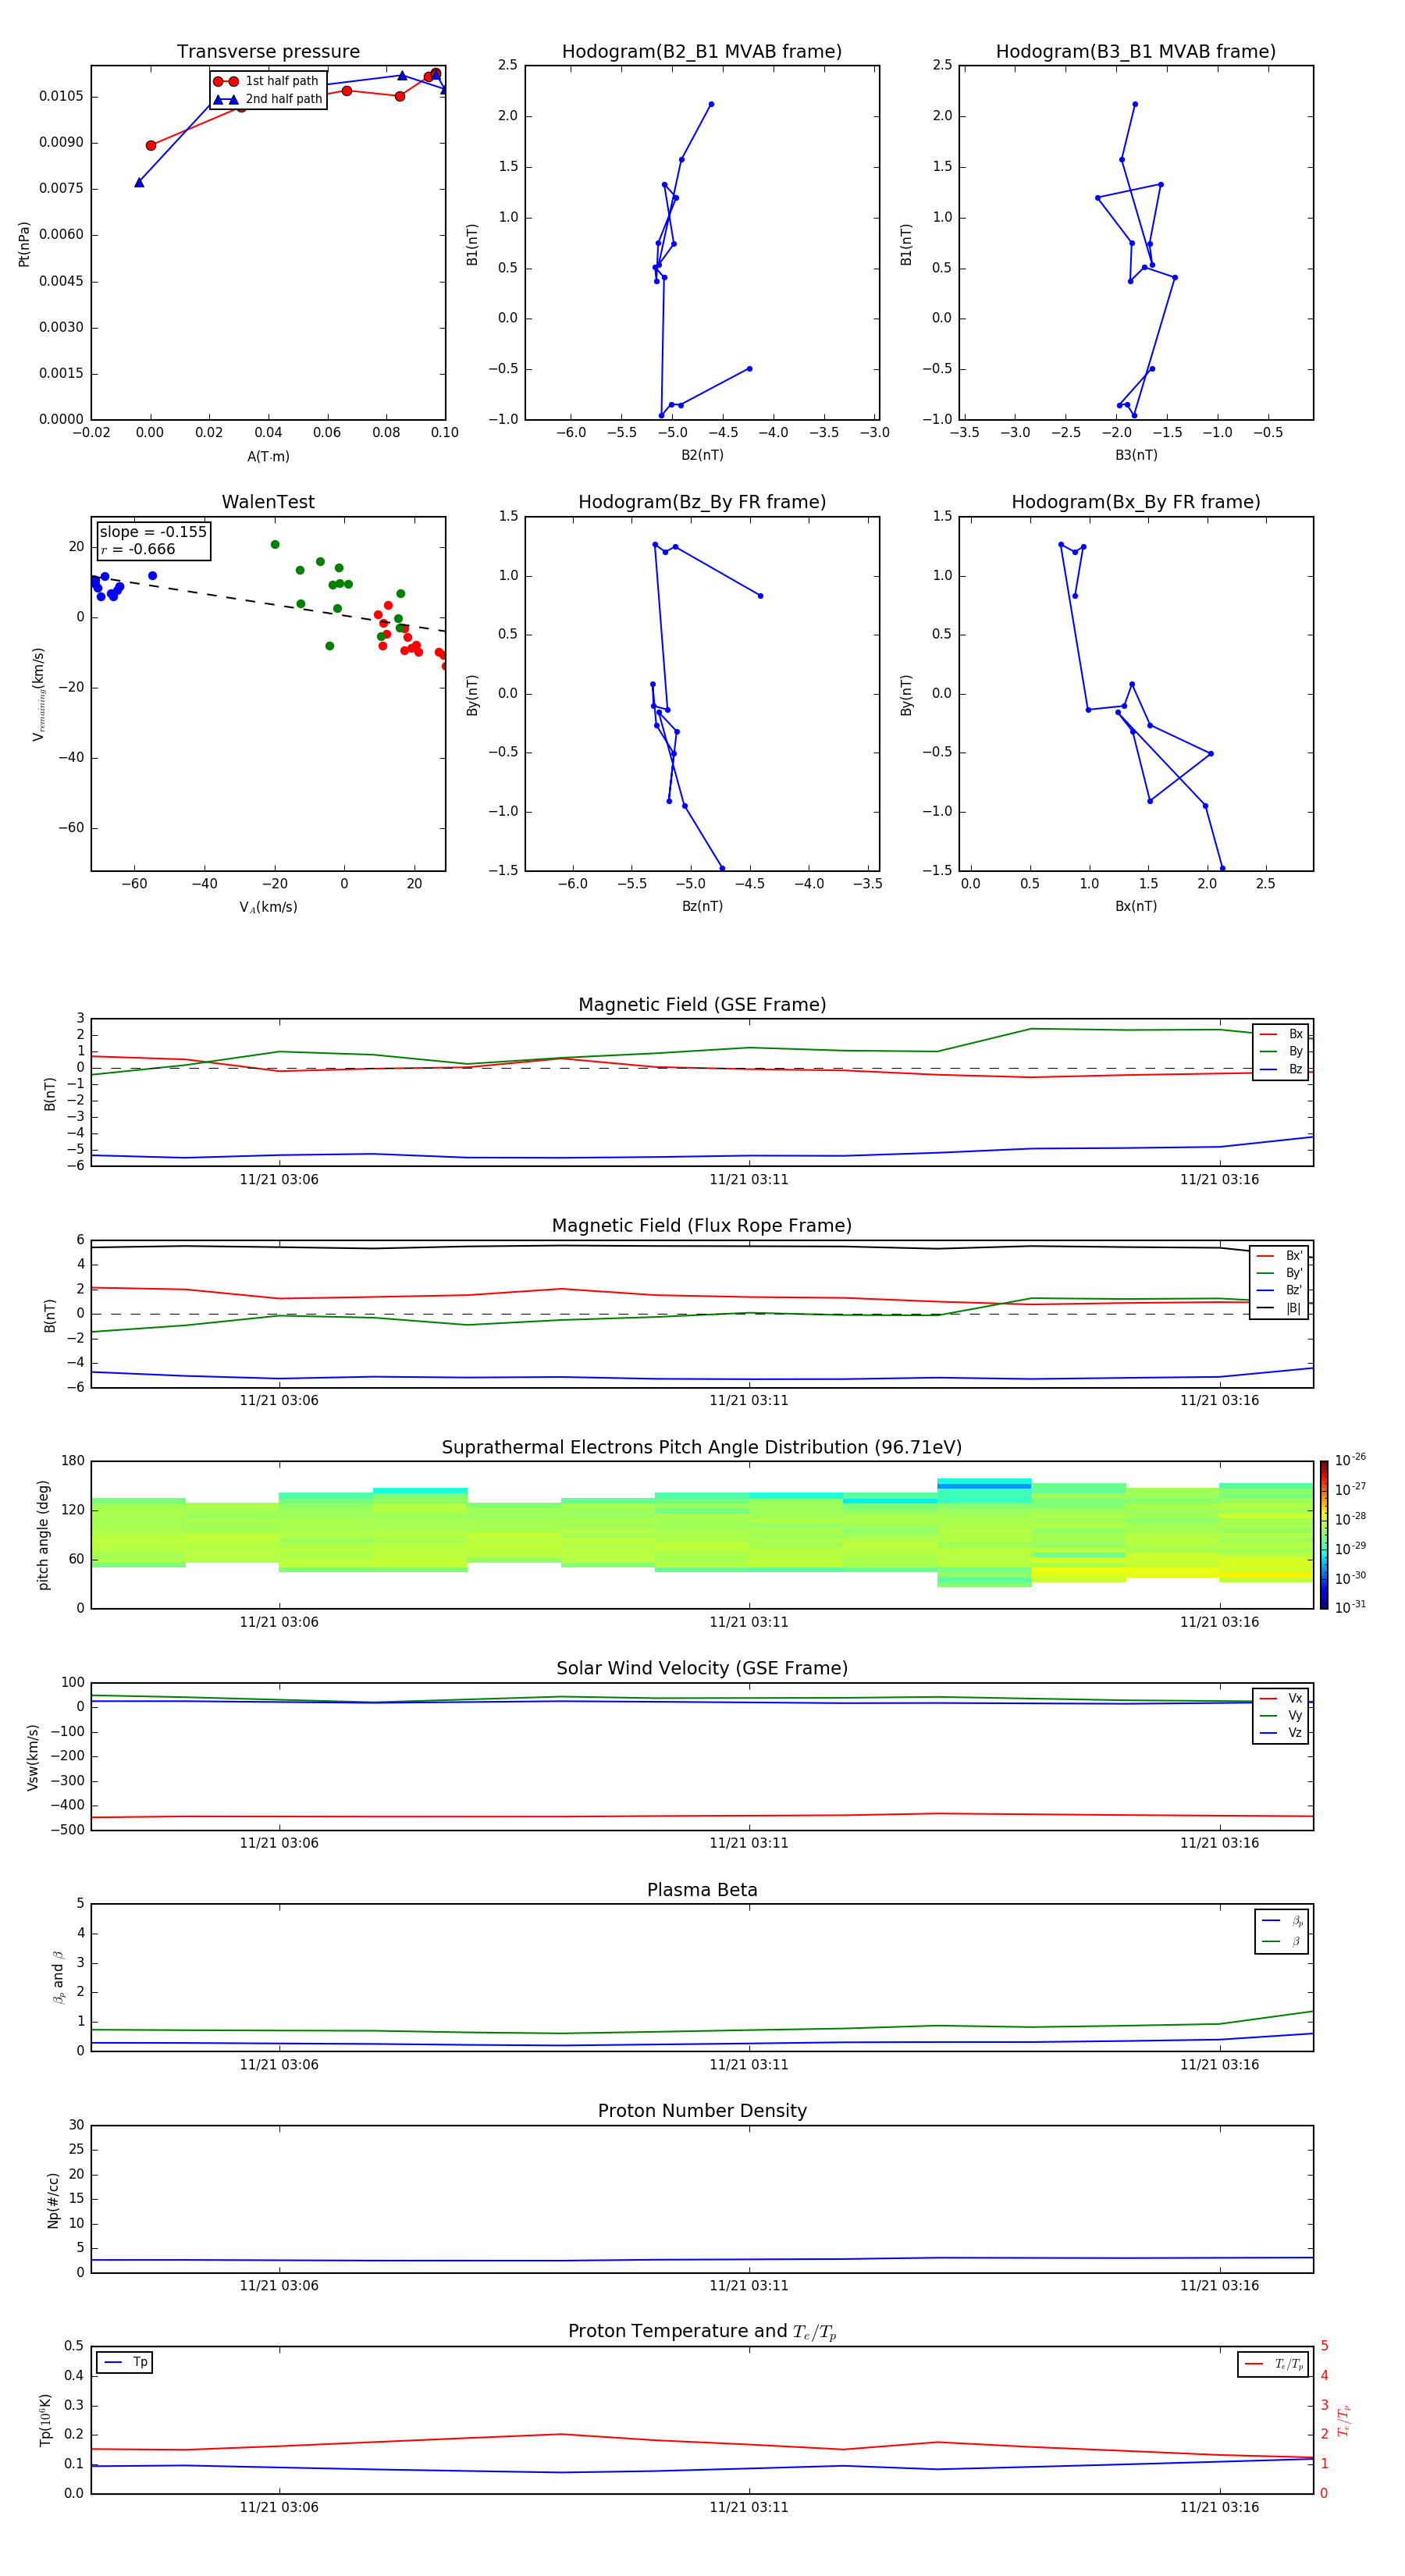
Task: Select the "Bz'" flux rope legend entry
Action: (1279, 1290)
